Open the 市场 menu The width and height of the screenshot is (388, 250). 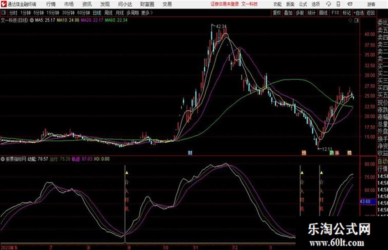click(69, 4)
